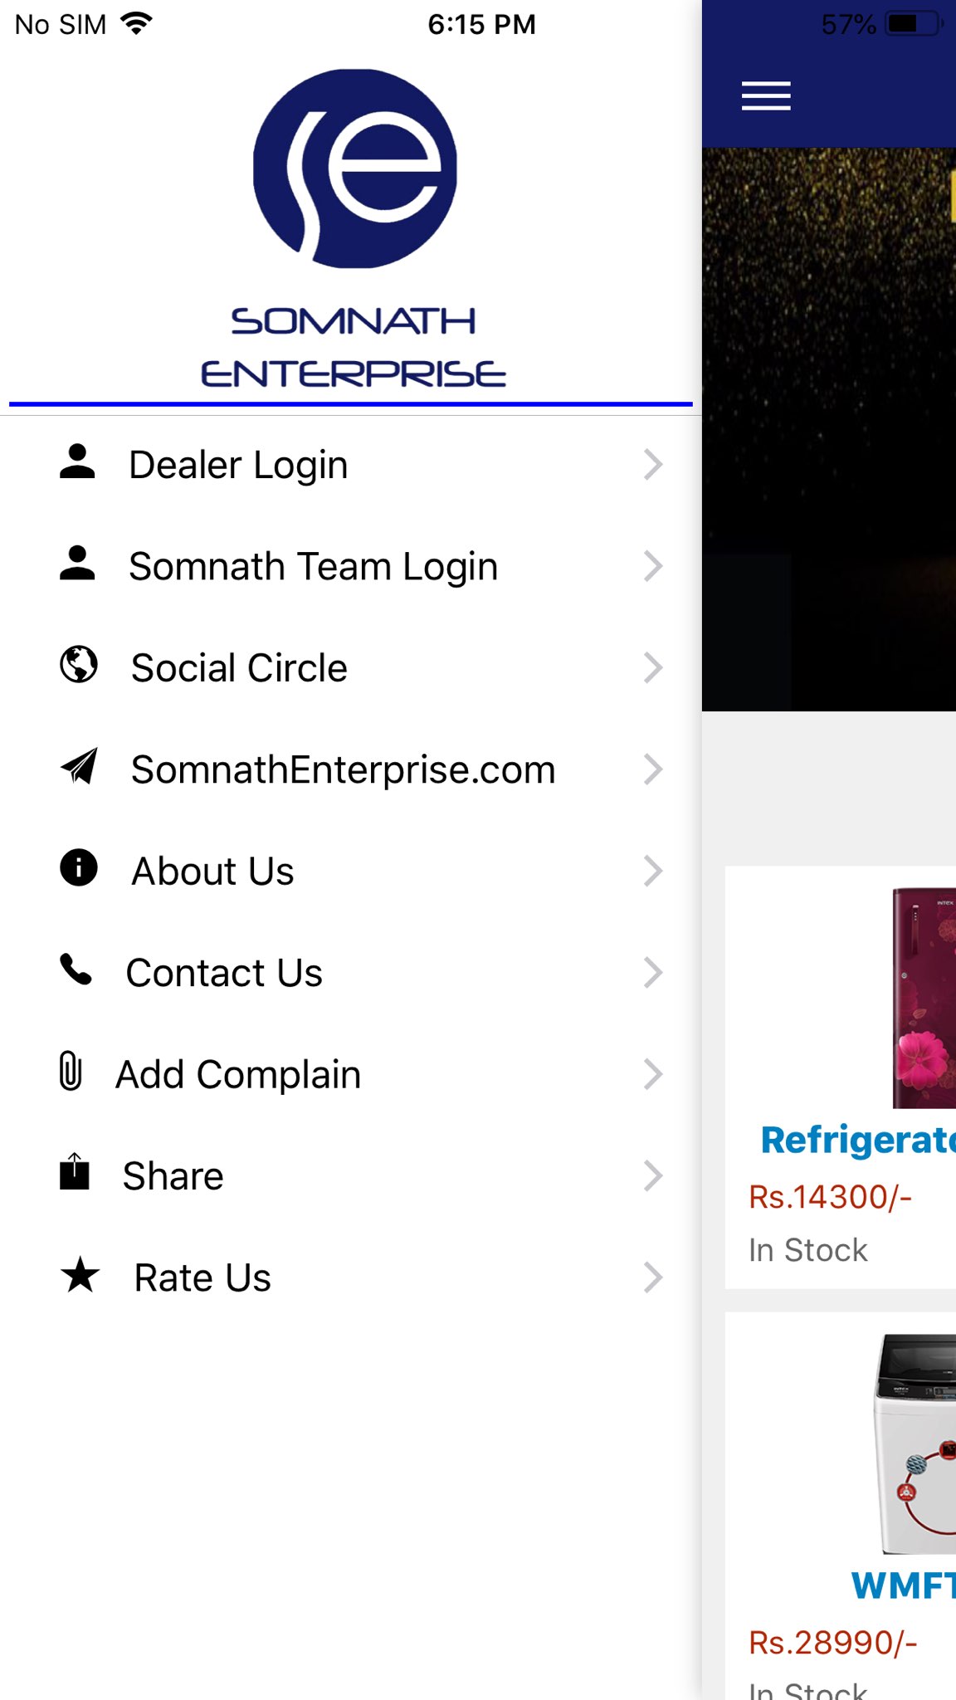The height and width of the screenshot is (1700, 956).
Task: Click the phone icon for Contact Us
Action: tap(76, 970)
